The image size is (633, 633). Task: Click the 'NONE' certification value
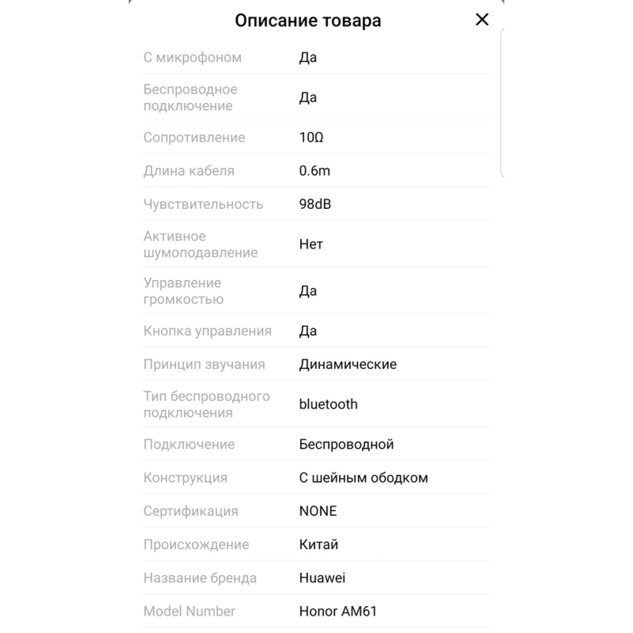(x=318, y=511)
